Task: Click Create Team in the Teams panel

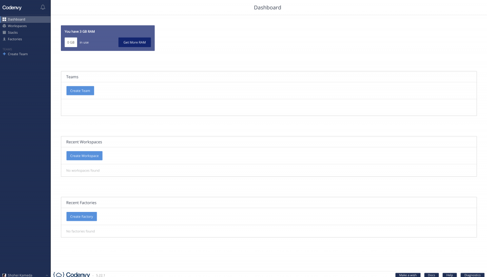Action: tap(80, 90)
